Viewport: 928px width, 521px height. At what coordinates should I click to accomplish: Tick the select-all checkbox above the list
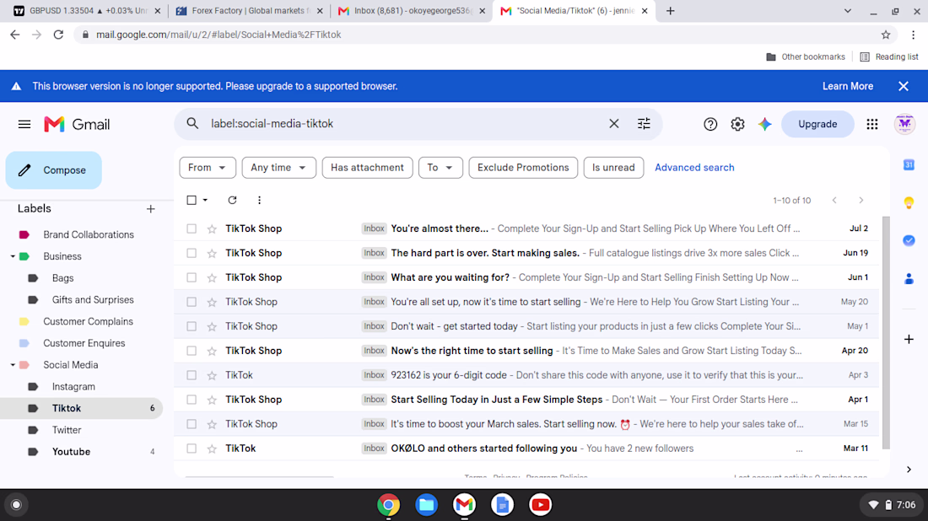coord(192,200)
